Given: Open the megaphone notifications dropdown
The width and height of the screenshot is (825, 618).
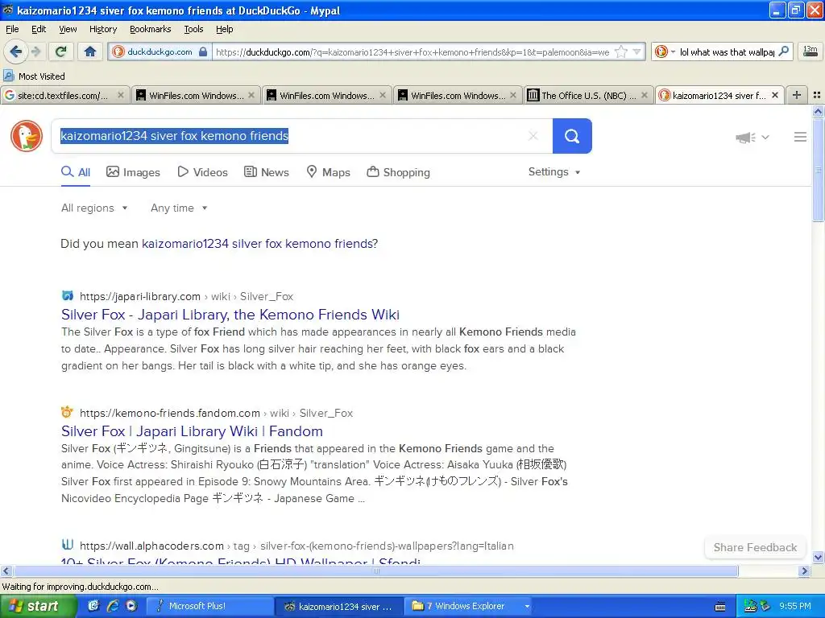Looking at the screenshot, I should point(752,137).
